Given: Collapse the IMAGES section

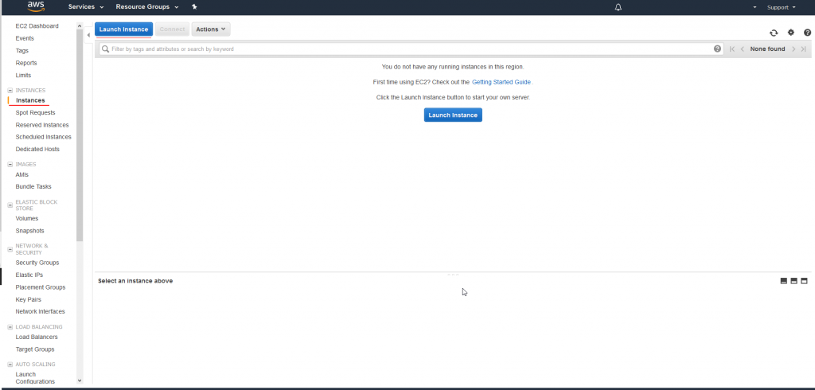Looking at the screenshot, I should click(x=10, y=164).
